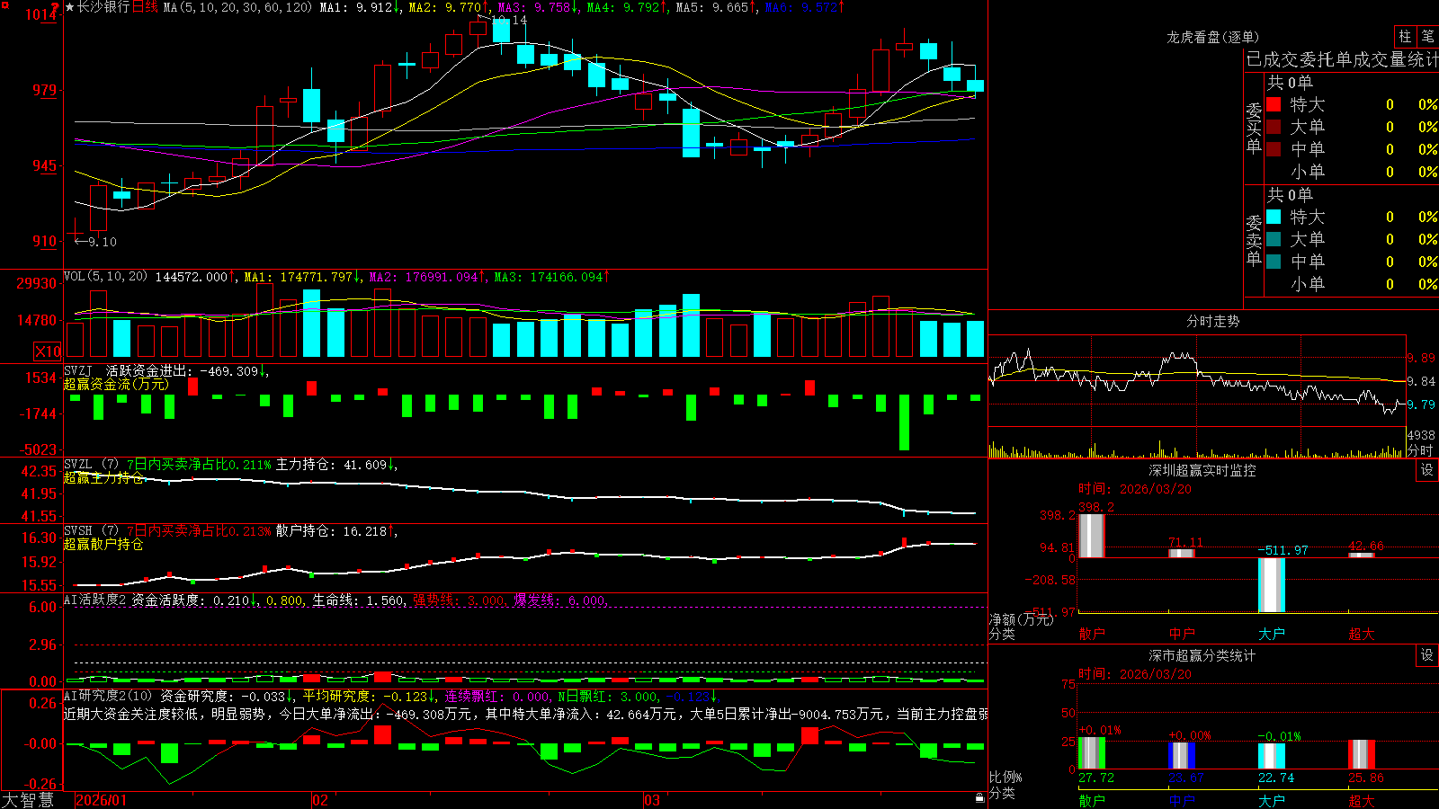The width and height of the screenshot is (1439, 809).
Task: Click the small lock icon at timeline end
Action: click(979, 797)
